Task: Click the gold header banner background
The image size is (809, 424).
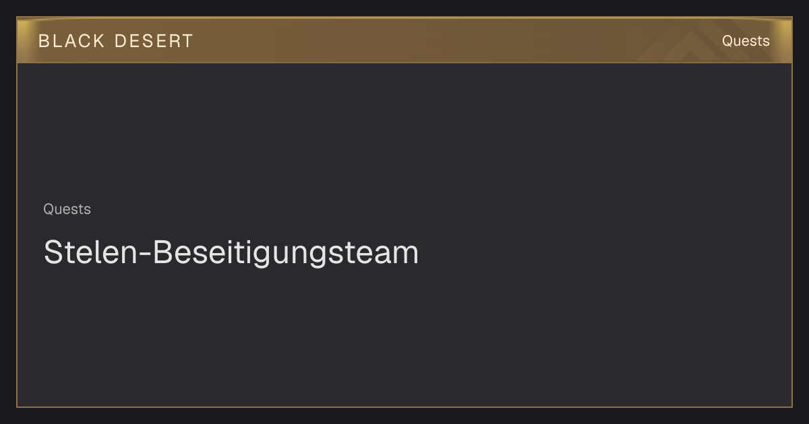Action: coord(404,40)
